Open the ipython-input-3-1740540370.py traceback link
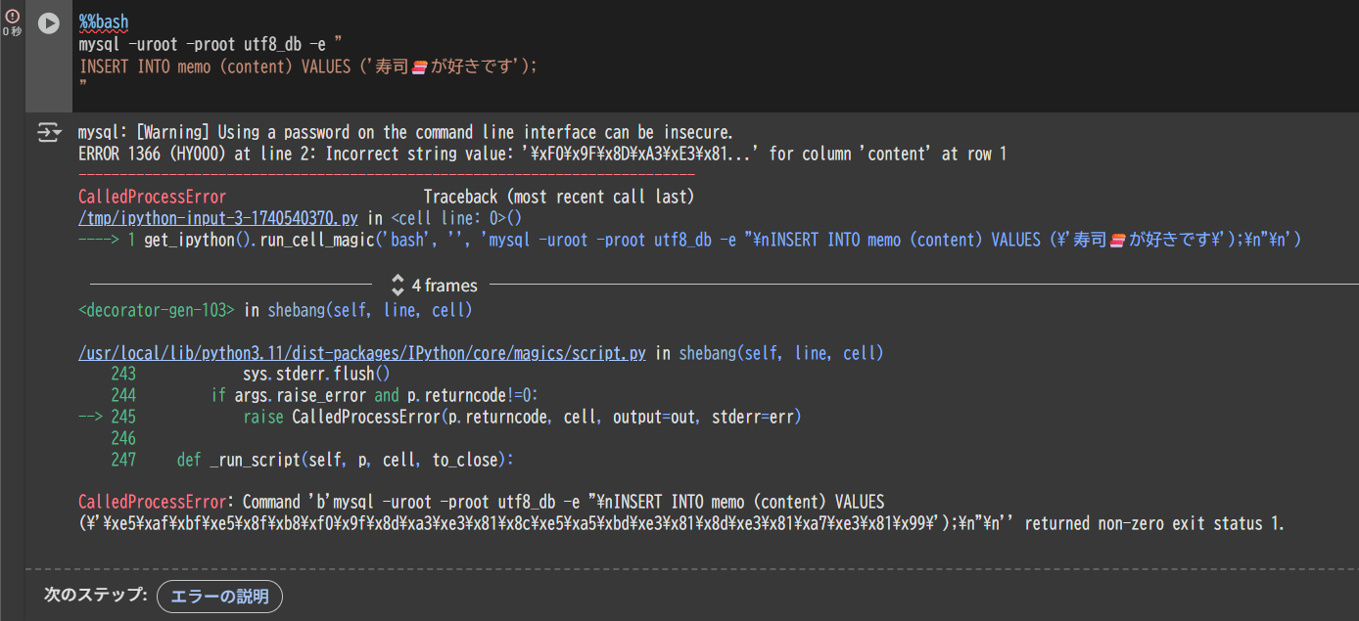The image size is (1359, 621). tap(215, 217)
